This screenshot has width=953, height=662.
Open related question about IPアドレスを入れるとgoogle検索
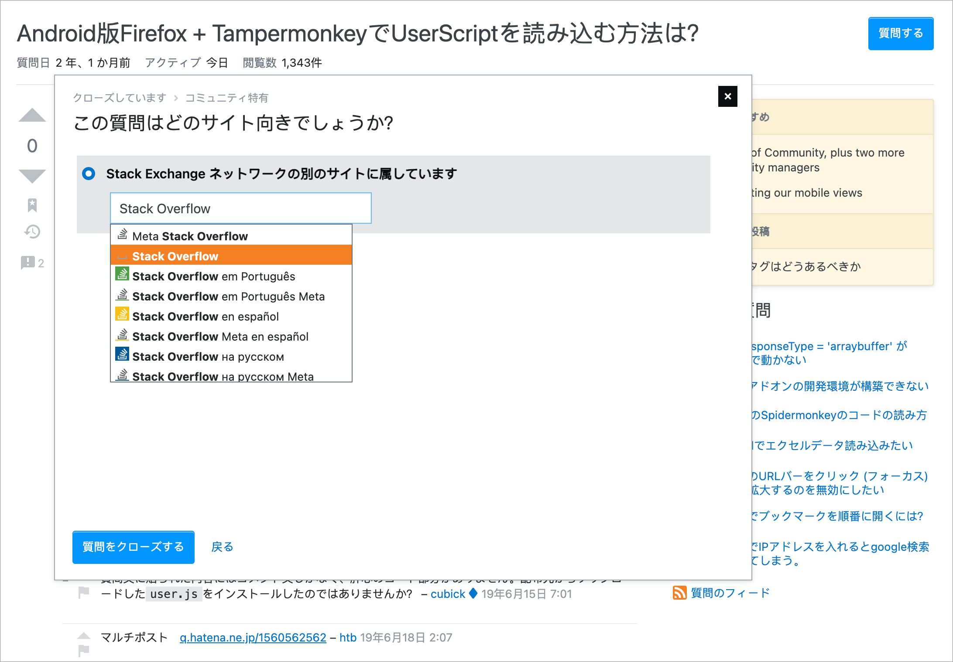[840, 553]
